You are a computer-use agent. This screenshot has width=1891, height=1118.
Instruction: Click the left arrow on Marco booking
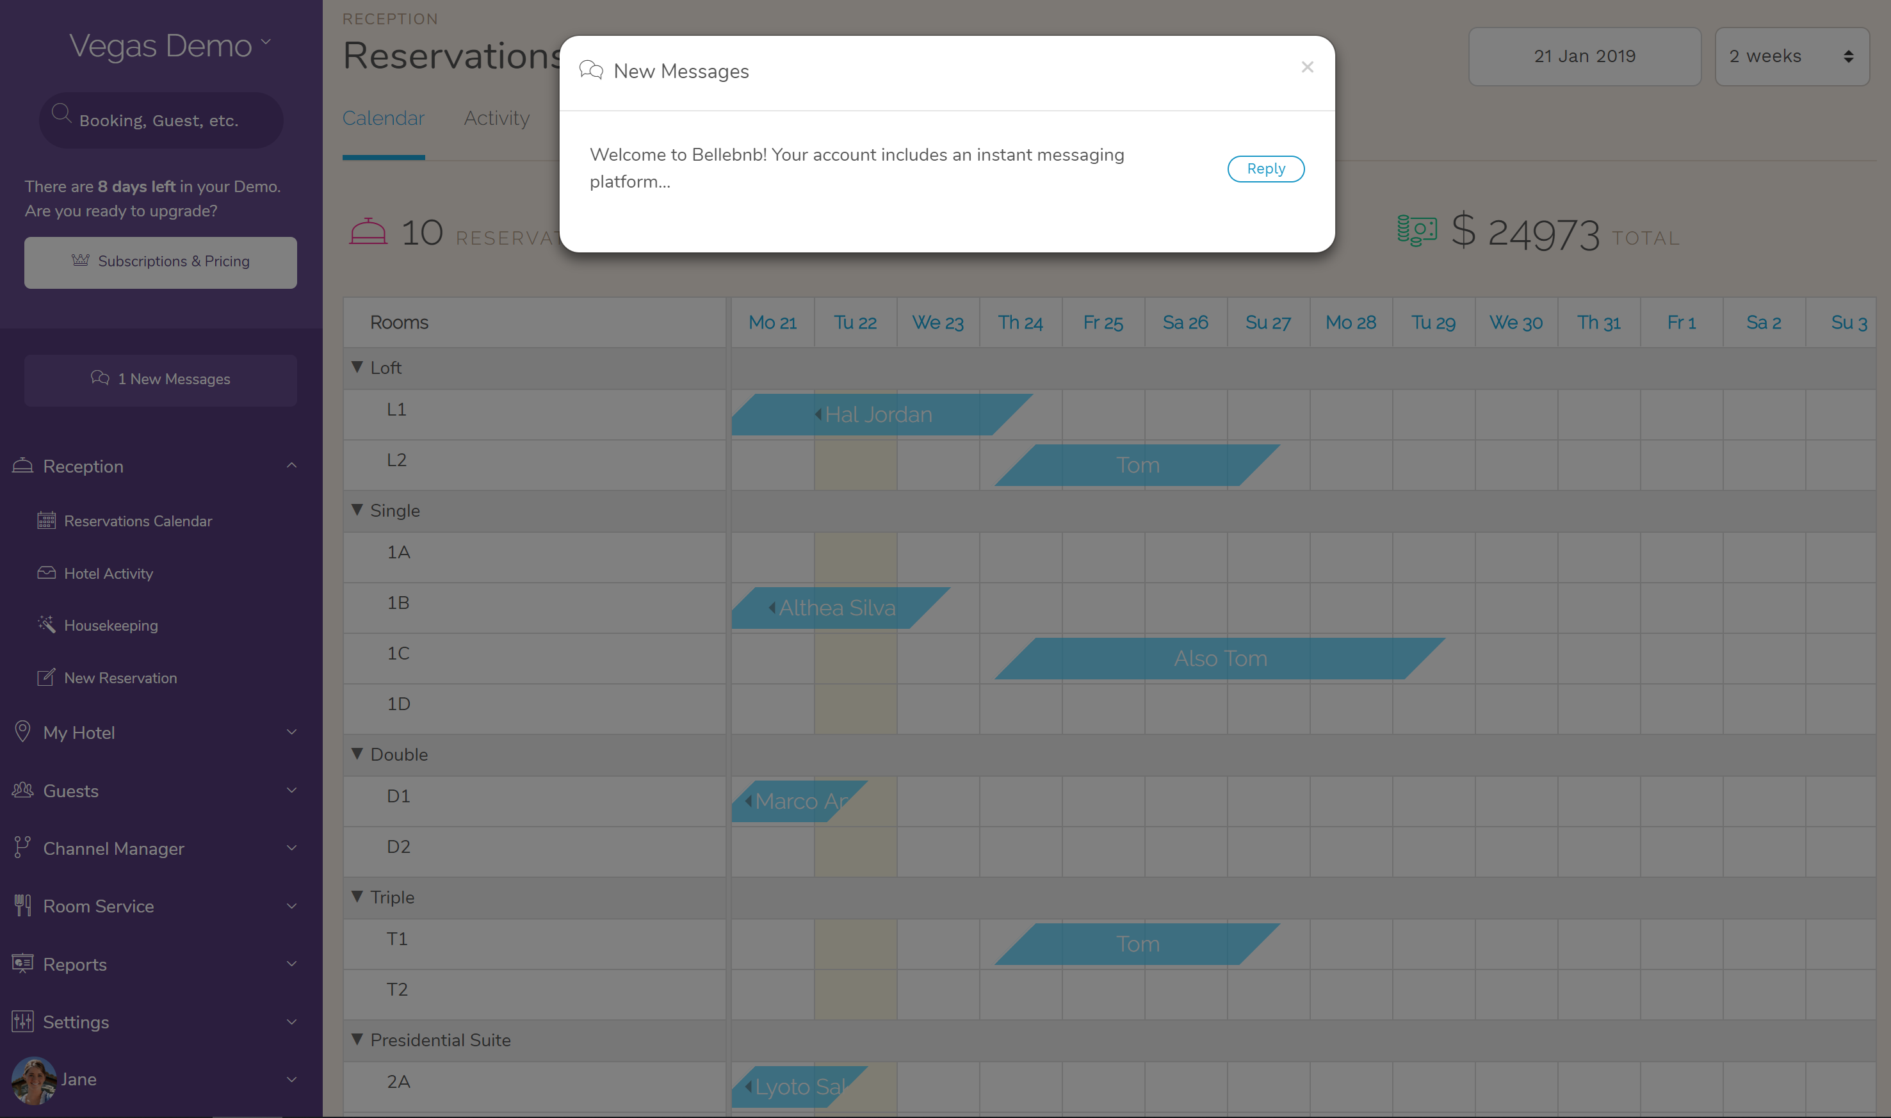[x=748, y=801]
